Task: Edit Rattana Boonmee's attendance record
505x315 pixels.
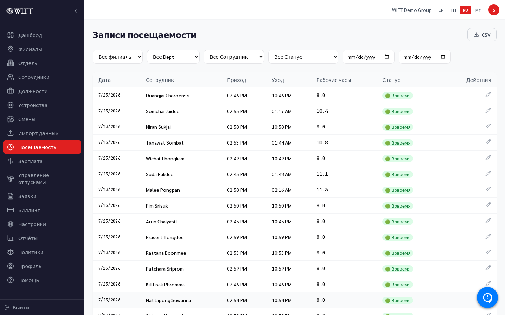Action: 488,252
